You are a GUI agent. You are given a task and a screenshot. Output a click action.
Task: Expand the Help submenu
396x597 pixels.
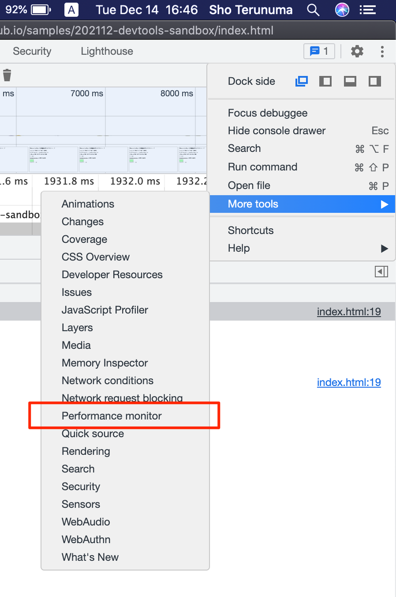pyautogui.click(x=302, y=248)
